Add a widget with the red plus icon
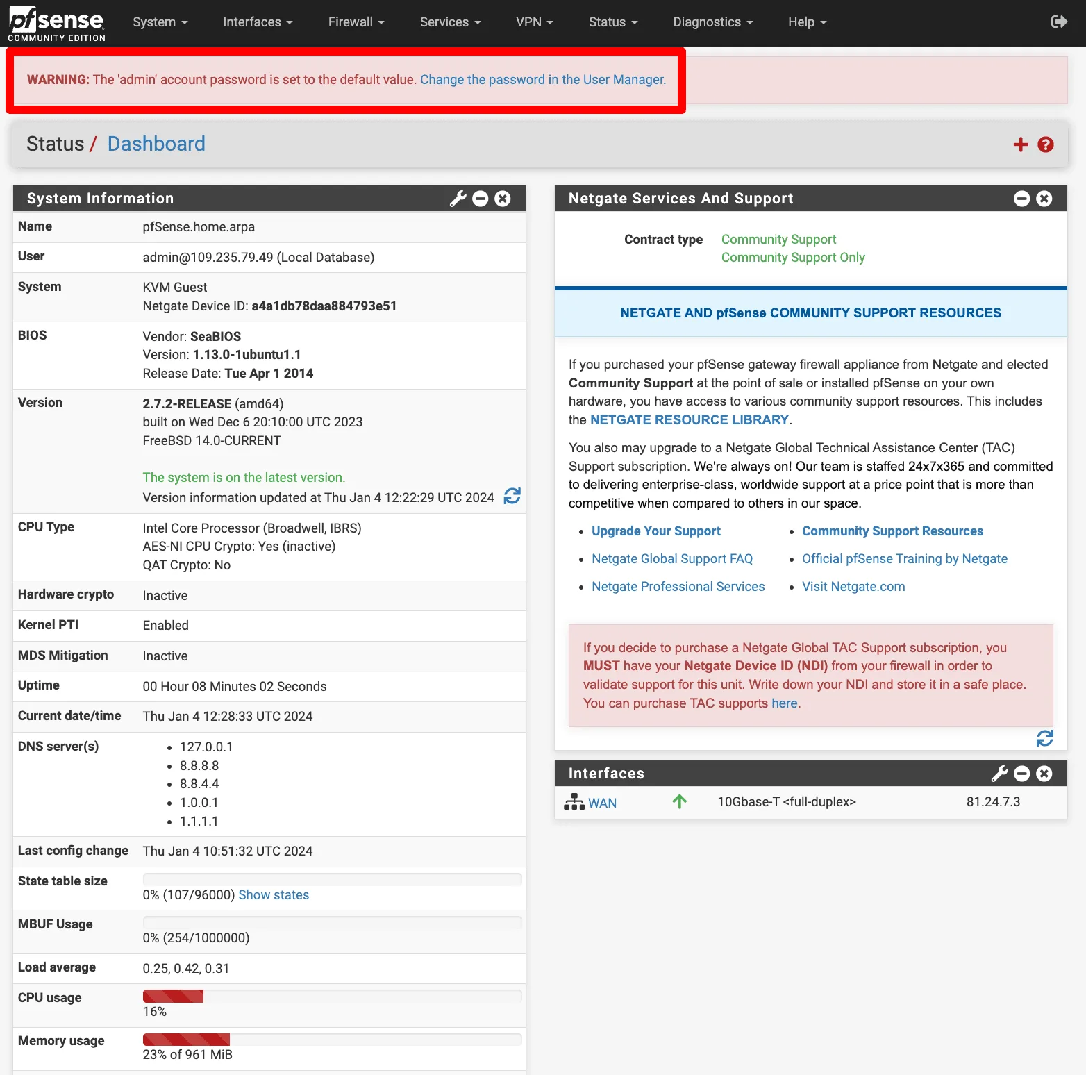Image resolution: width=1086 pixels, height=1075 pixels. point(1020,144)
